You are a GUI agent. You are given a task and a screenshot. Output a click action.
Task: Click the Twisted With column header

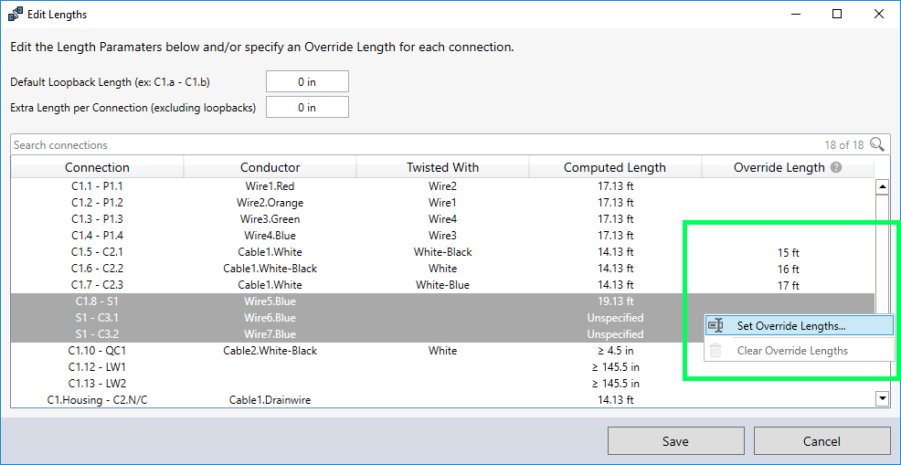pos(442,167)
